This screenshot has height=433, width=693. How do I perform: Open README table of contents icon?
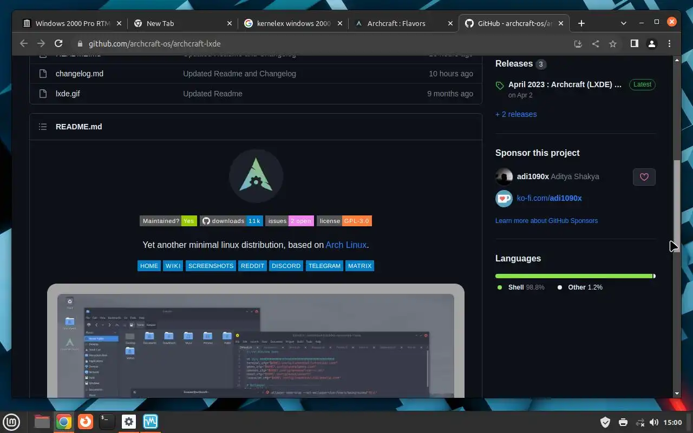(x=43, y=127)
